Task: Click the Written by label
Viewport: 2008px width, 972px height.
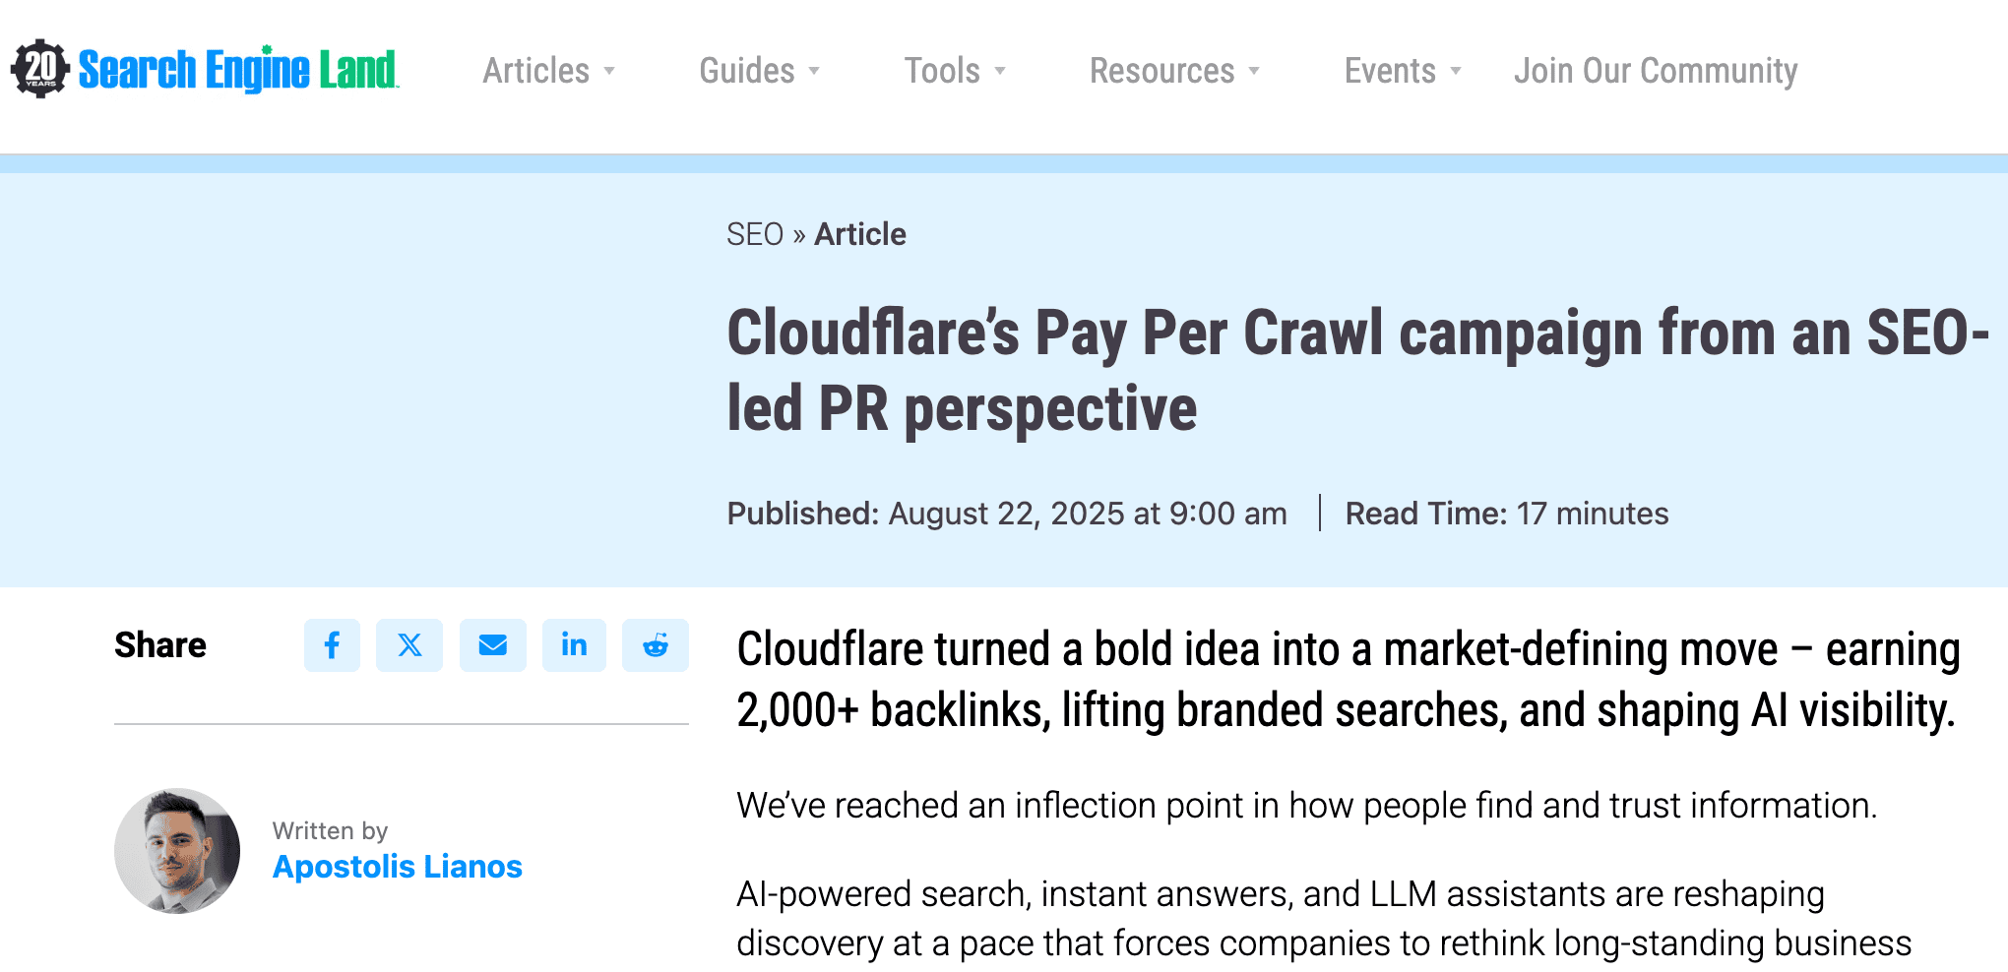Action: click(331, 830)
